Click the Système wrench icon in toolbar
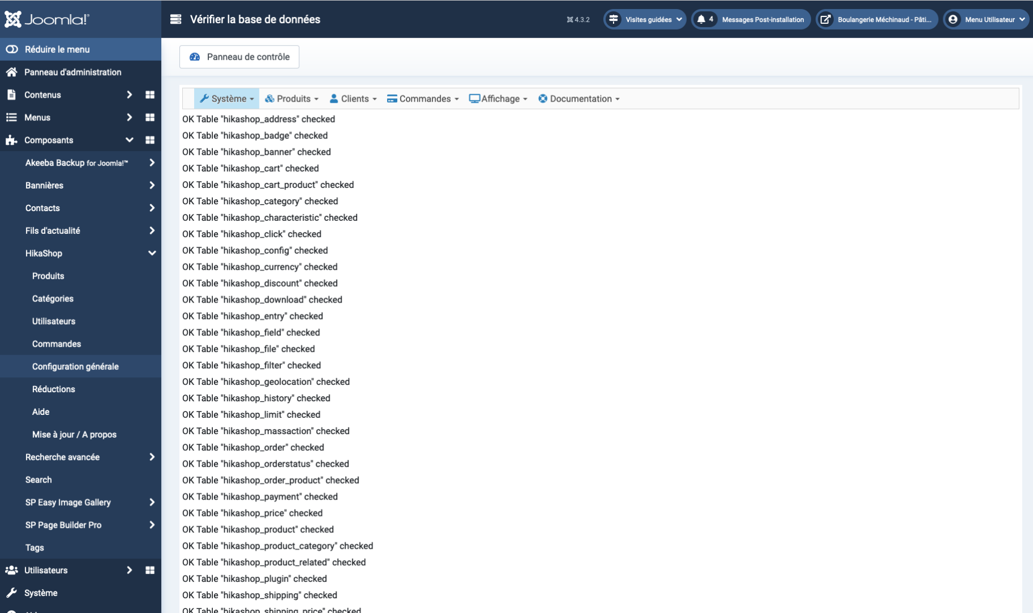This screenshot has height=613, width=1033. (204, 98)
